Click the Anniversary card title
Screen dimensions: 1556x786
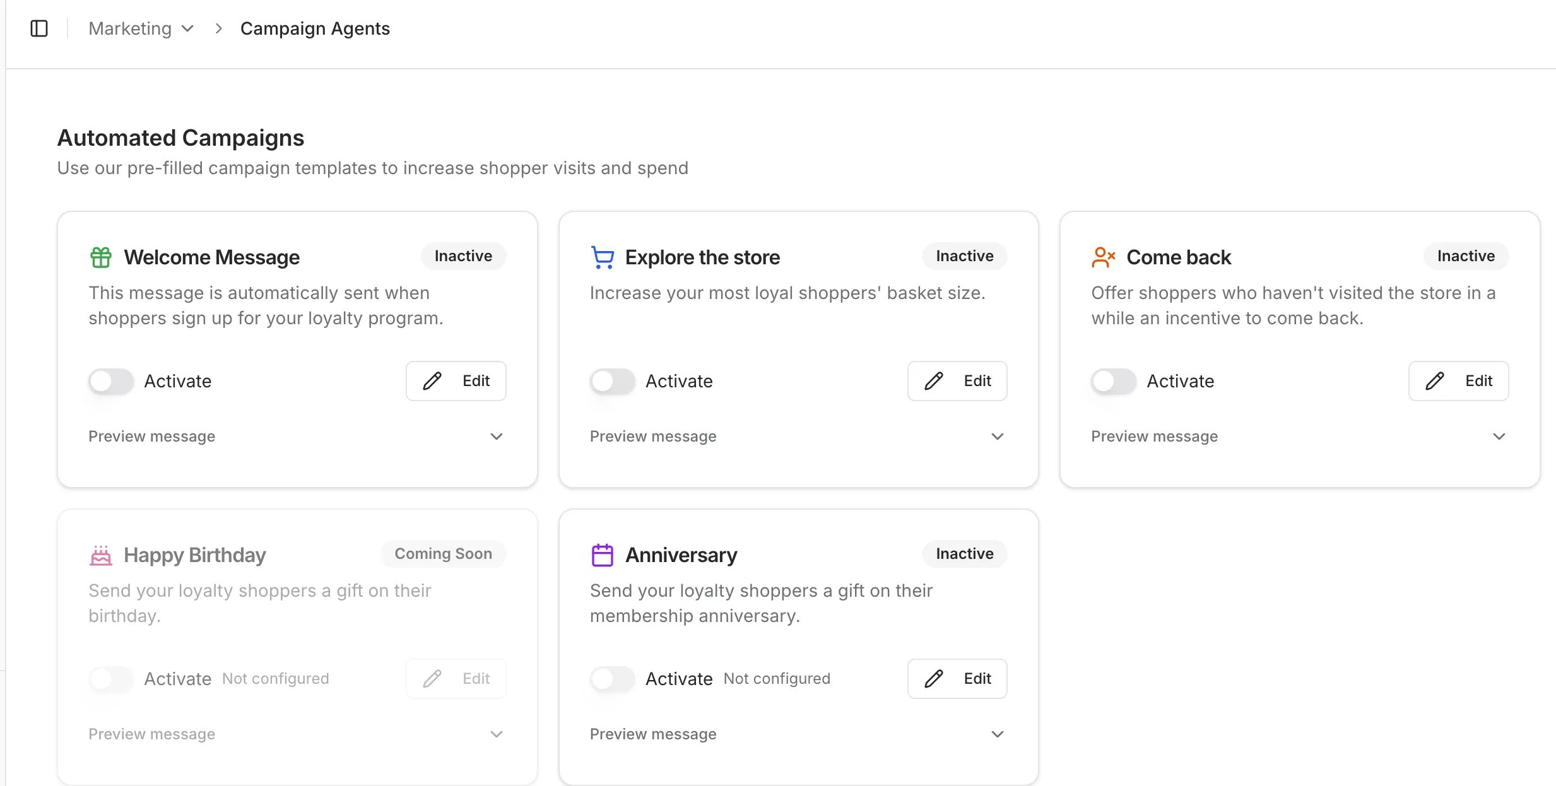(x=681, y=555)
